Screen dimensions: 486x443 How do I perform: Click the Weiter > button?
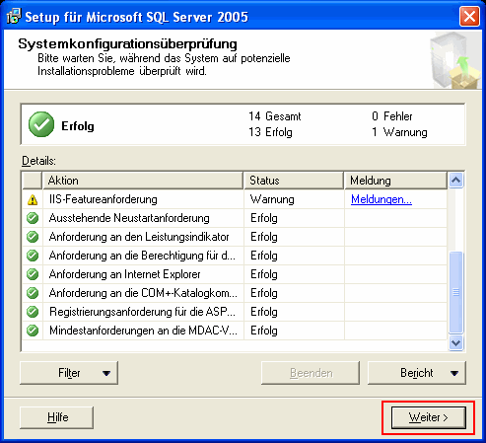click(x=429, y=417)
